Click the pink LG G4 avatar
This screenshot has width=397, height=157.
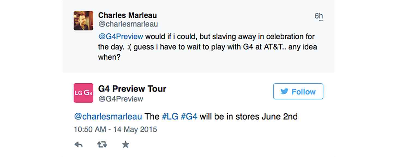(x=83, y=93)
